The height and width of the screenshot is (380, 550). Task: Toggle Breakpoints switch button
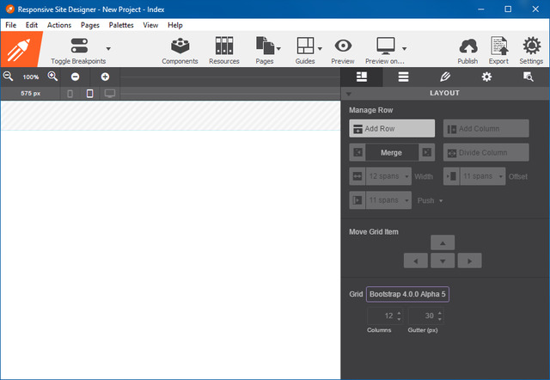(x=79, y=46)
